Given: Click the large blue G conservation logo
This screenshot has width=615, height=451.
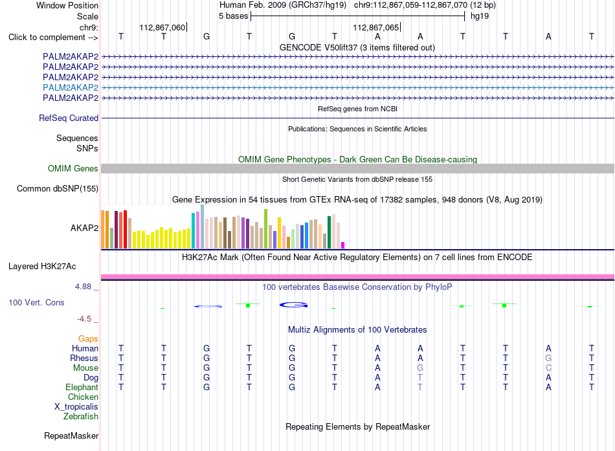Looking at the screenshot, I should tap(293, 304).
